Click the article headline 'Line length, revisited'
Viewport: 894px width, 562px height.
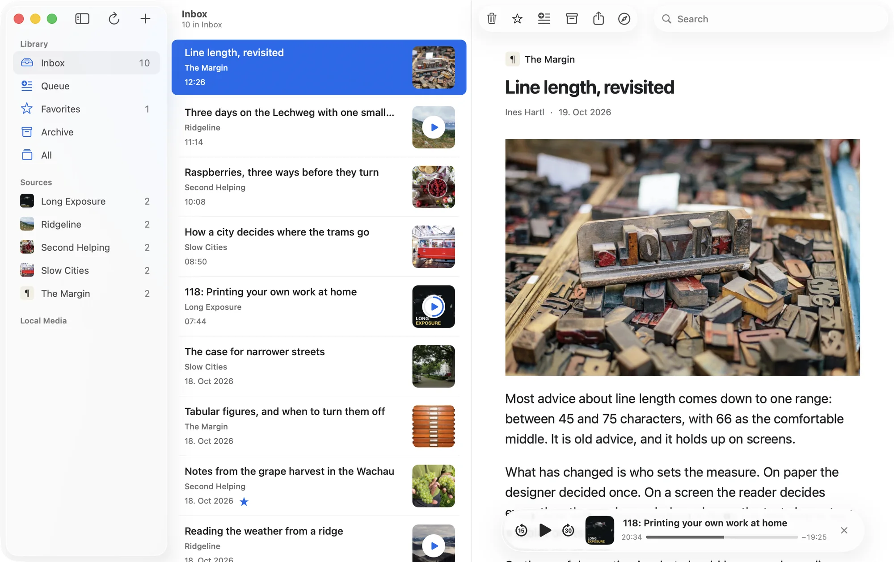590,88
